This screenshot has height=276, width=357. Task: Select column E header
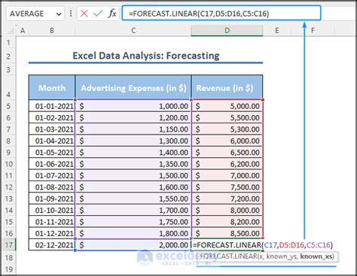click(277, 31)
